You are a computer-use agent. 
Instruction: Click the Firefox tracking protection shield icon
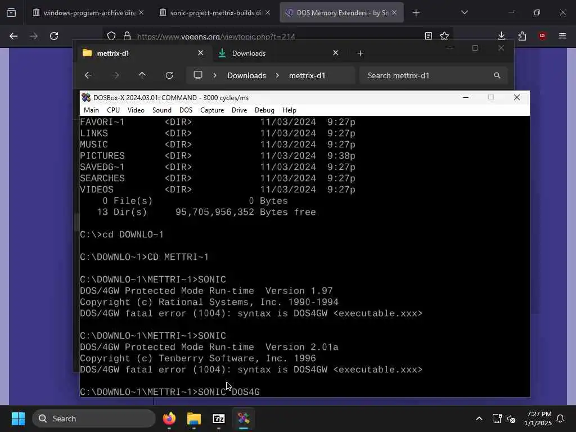(111, 36)
